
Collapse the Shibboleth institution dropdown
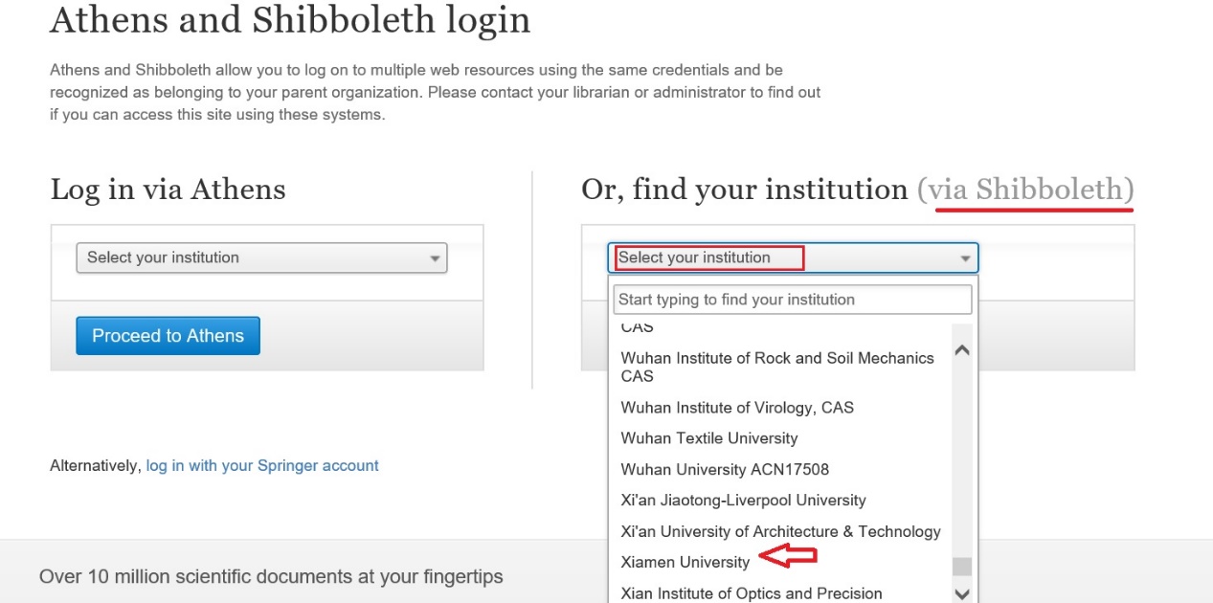click(792, 257)
